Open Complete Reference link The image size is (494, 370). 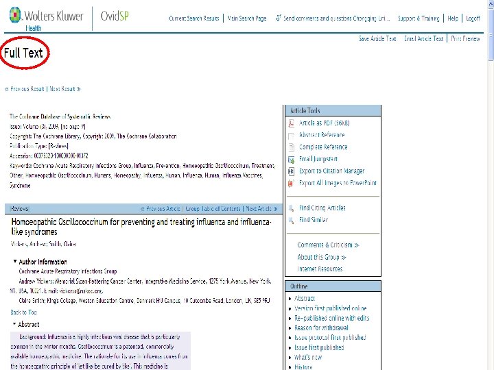(x=323, y=147)
